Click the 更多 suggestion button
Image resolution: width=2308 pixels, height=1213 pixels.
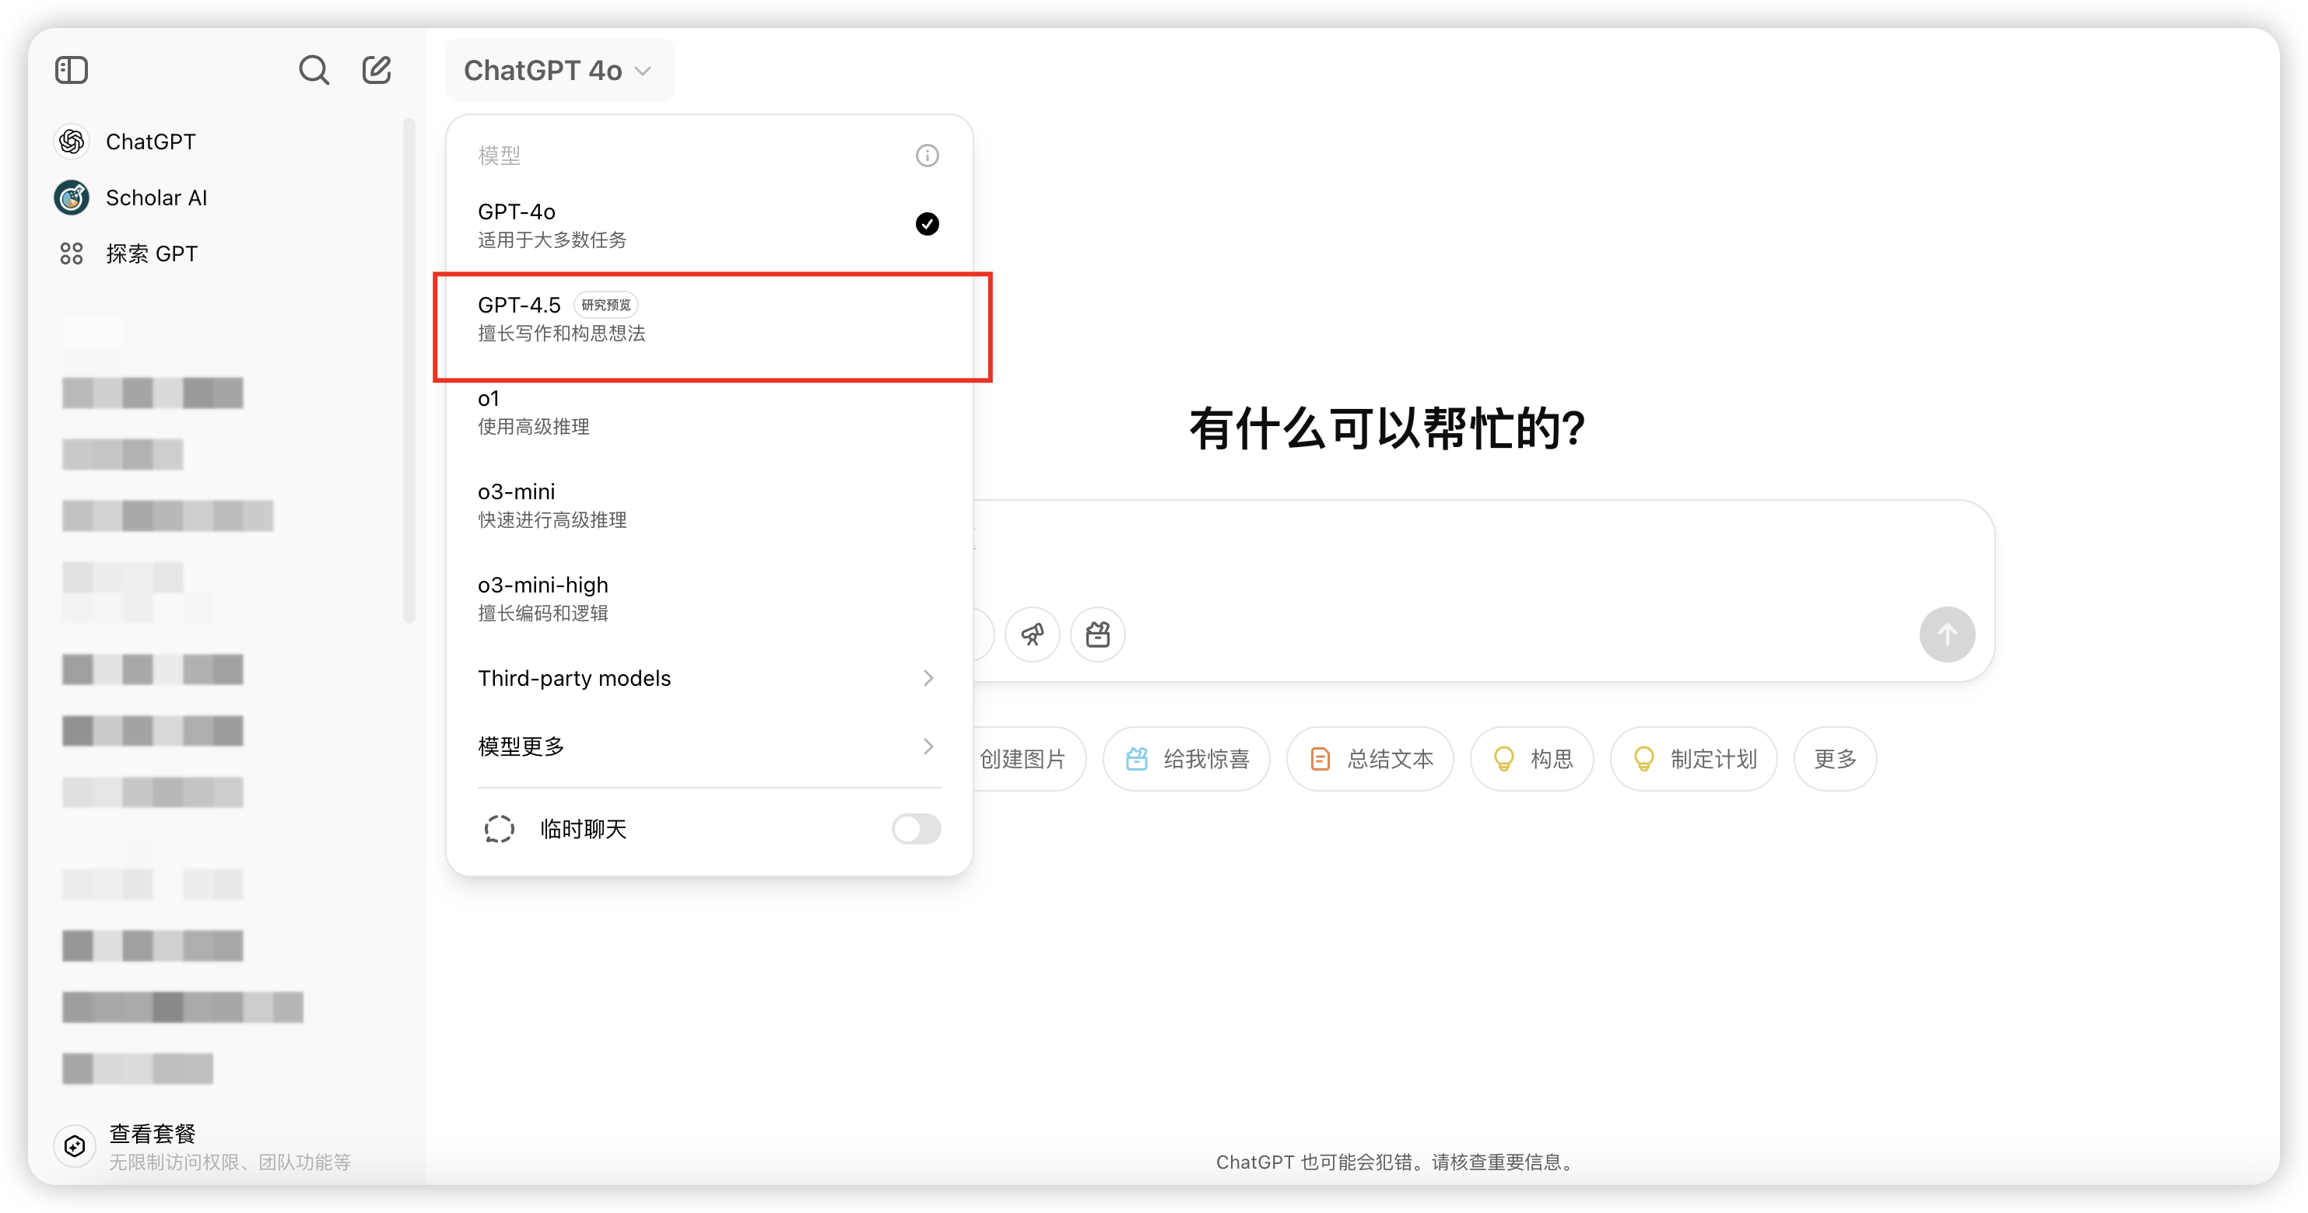pyautogui.click(x=1835, y=759)
